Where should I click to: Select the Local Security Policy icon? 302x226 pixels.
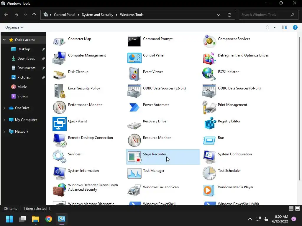coord(59,91)
